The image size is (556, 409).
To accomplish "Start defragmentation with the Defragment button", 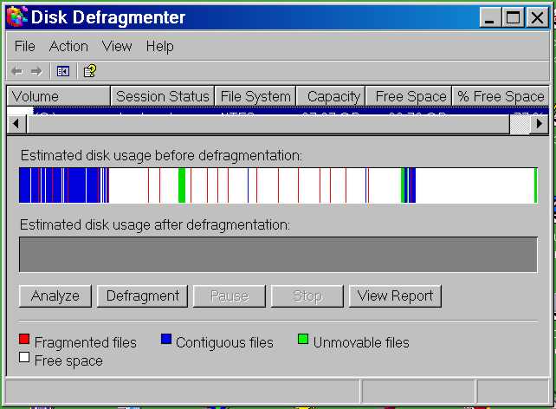I will (x=142, y=296).
